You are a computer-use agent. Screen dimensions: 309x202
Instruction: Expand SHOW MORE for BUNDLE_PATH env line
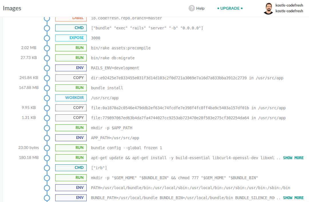coord(293,198)
